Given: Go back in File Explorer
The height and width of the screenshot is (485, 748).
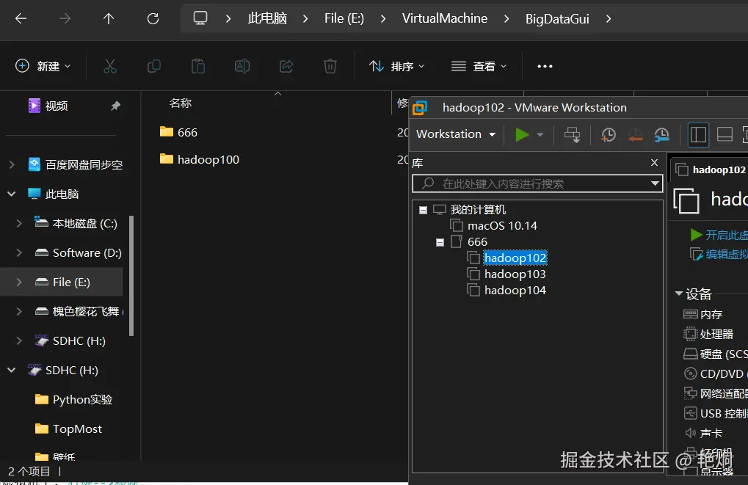Looking at the screenshot, I should pyautogui.click(x=21, y=18).
